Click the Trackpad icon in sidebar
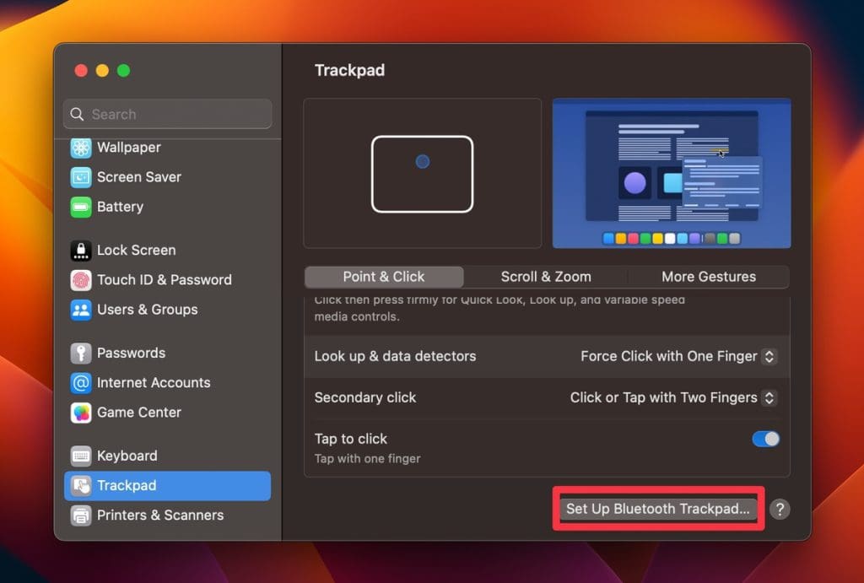Viewport: 864px width, 583px height. [81, 486]
